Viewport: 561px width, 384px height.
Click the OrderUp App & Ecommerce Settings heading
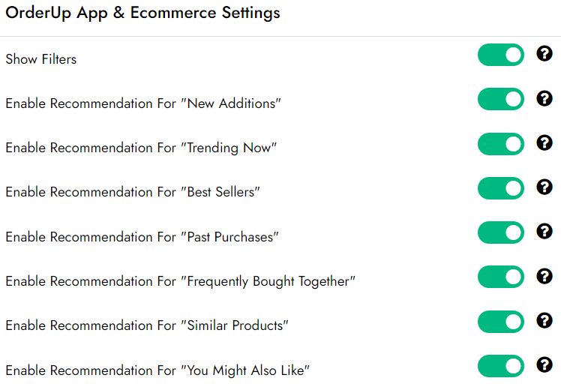142,13
